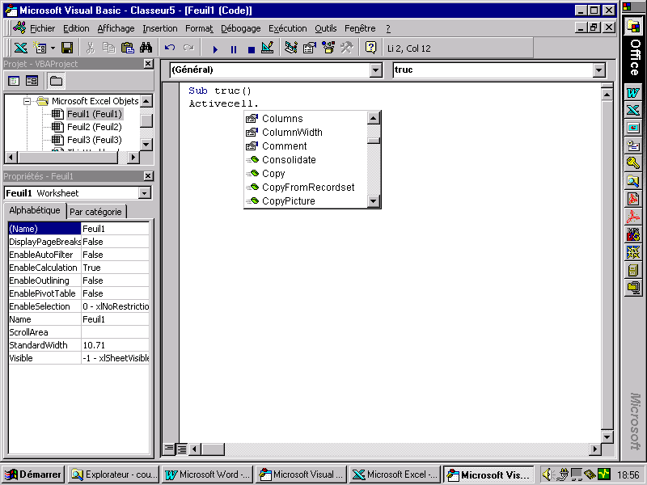This screenshot has height=485, width=647.
Task: Click the volume speaker tray icon
Action: [x=547, y=474]
